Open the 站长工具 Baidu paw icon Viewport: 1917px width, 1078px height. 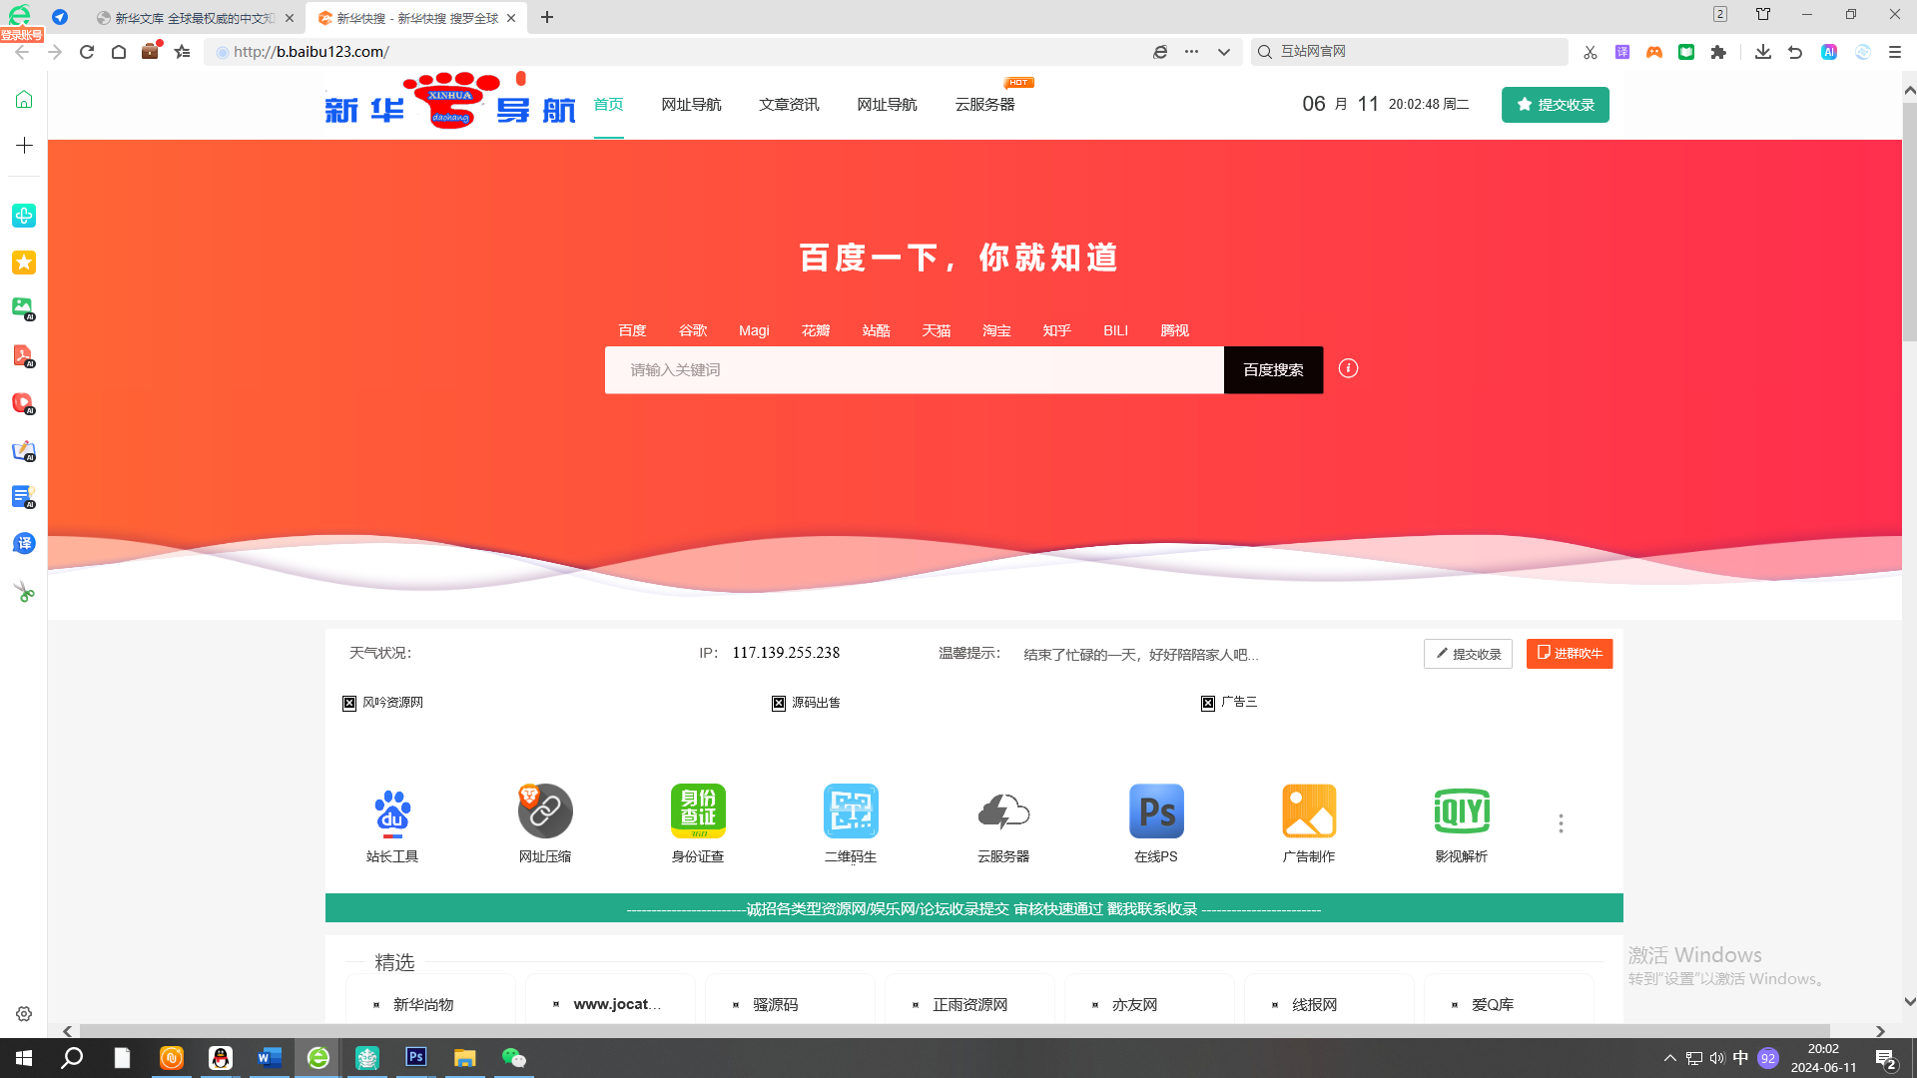click(x=391, y=811)
